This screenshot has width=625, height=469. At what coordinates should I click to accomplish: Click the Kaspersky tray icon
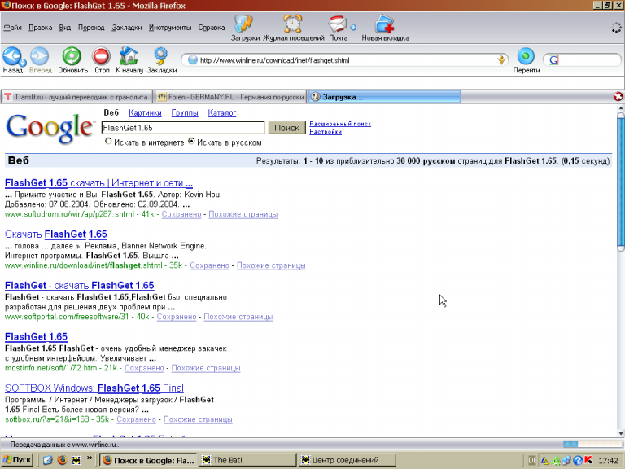click(x=588, y=461)
